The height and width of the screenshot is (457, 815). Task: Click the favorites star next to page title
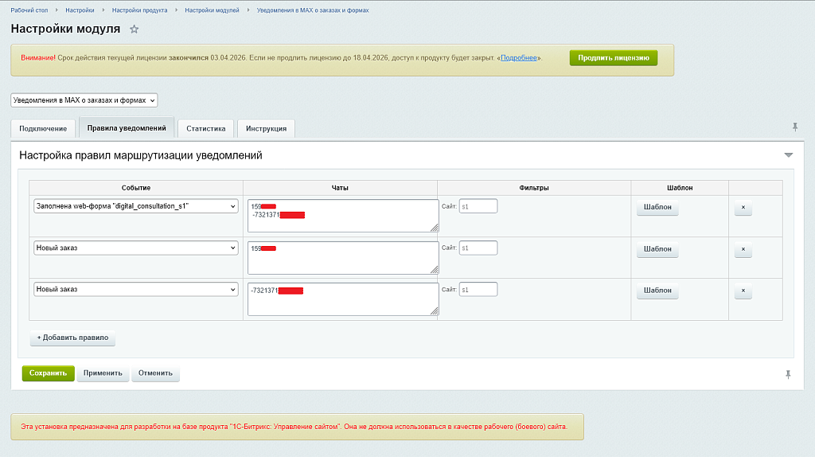coord(134,29)
